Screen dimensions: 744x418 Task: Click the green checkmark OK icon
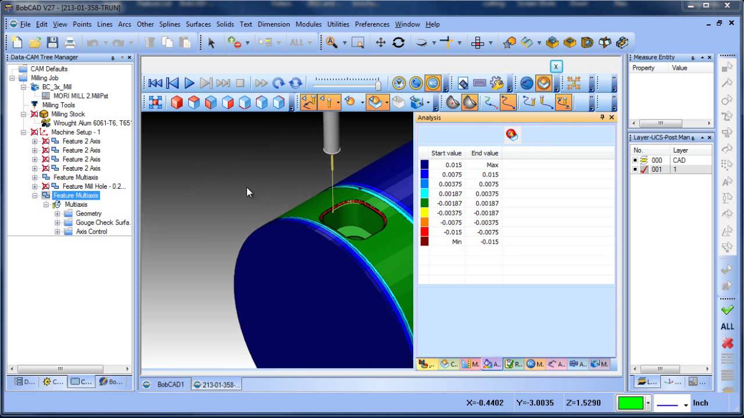tap(727, 311)
